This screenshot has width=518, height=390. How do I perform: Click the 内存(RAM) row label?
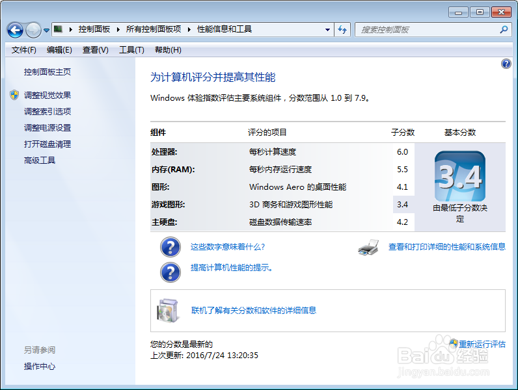173,169
